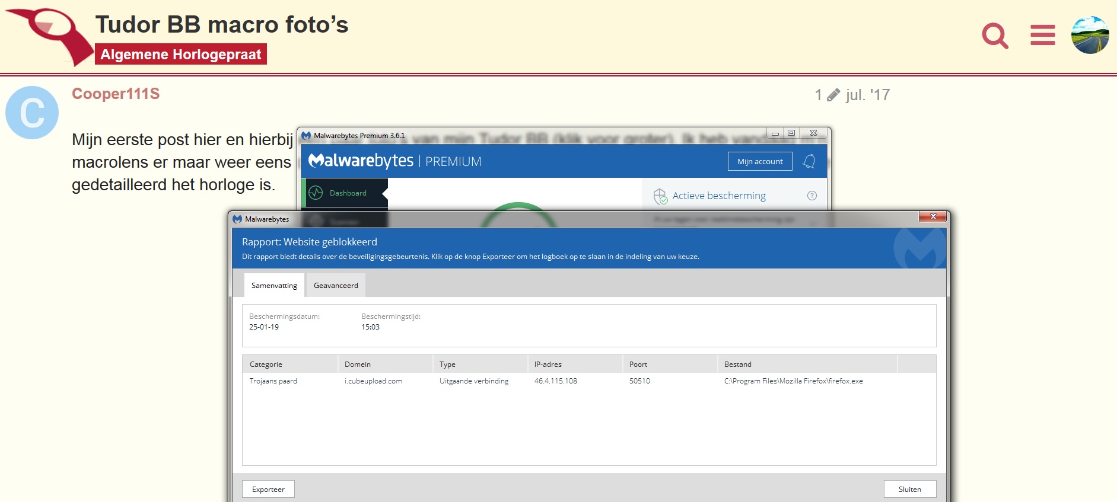Screen dimensions: 1117x502
Task: Sort by Type column header
Action: [480, 364]
